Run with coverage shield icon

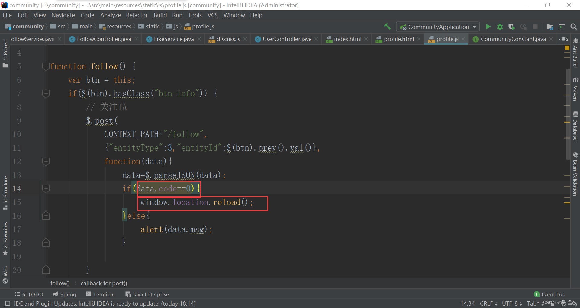point(511,27)
